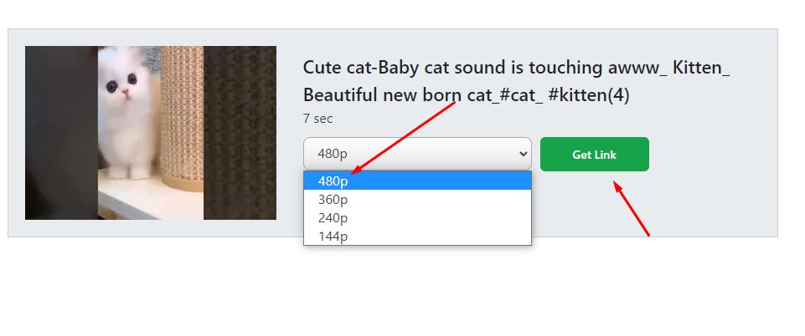The image size is (805, 336).
Task: Click the "7 sec" duration label
Action: tap(318, 119)
